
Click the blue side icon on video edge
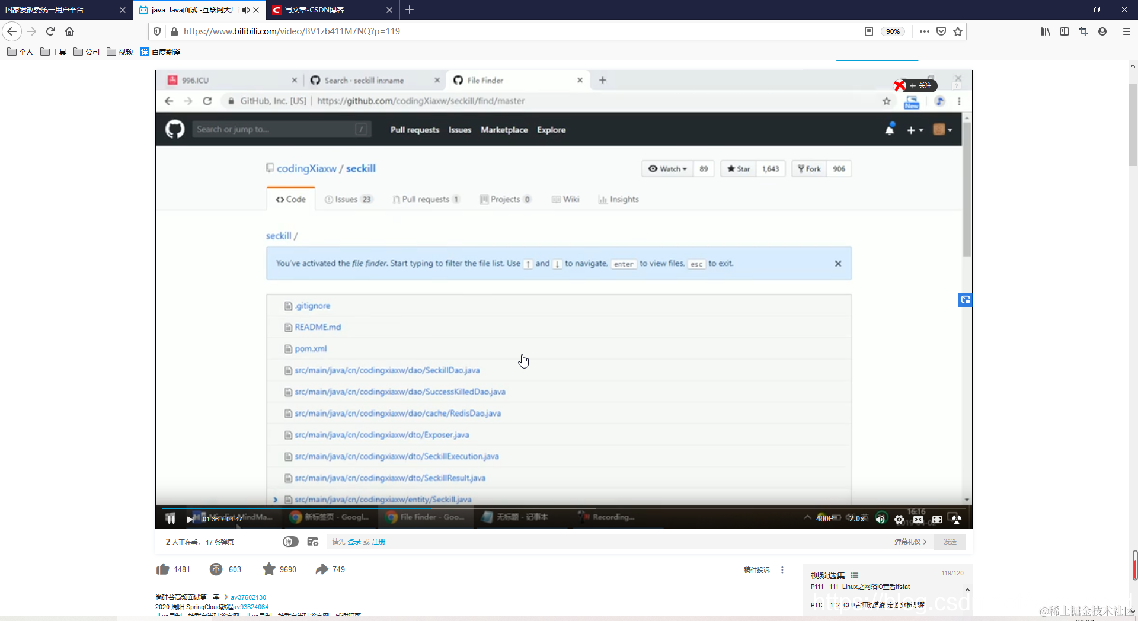coord(966,300)
